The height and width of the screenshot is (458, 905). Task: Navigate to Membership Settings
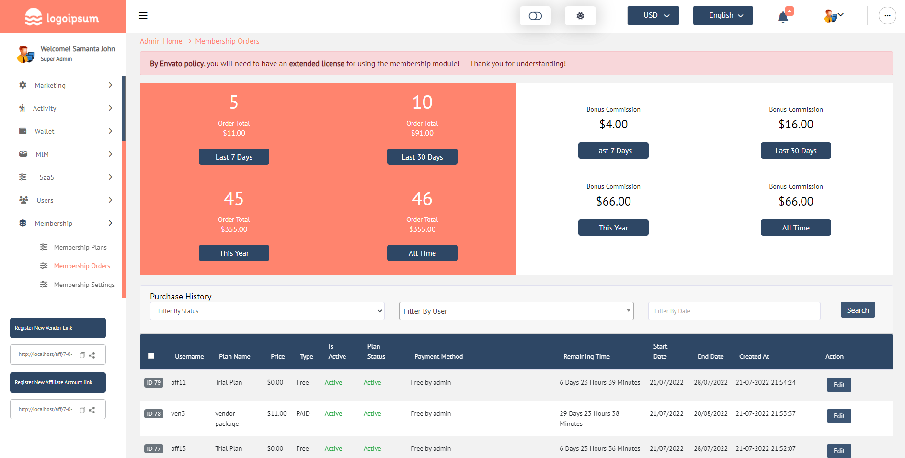click(84, 285)
